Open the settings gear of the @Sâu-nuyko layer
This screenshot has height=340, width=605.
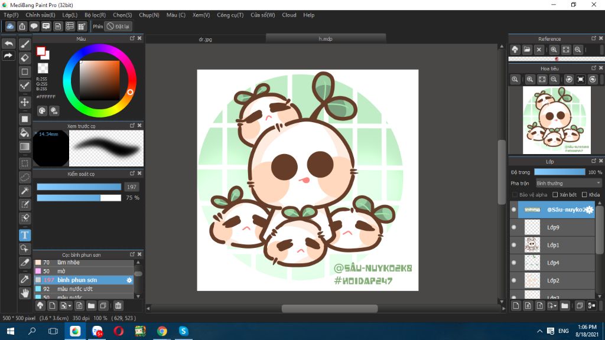point(589,210)
